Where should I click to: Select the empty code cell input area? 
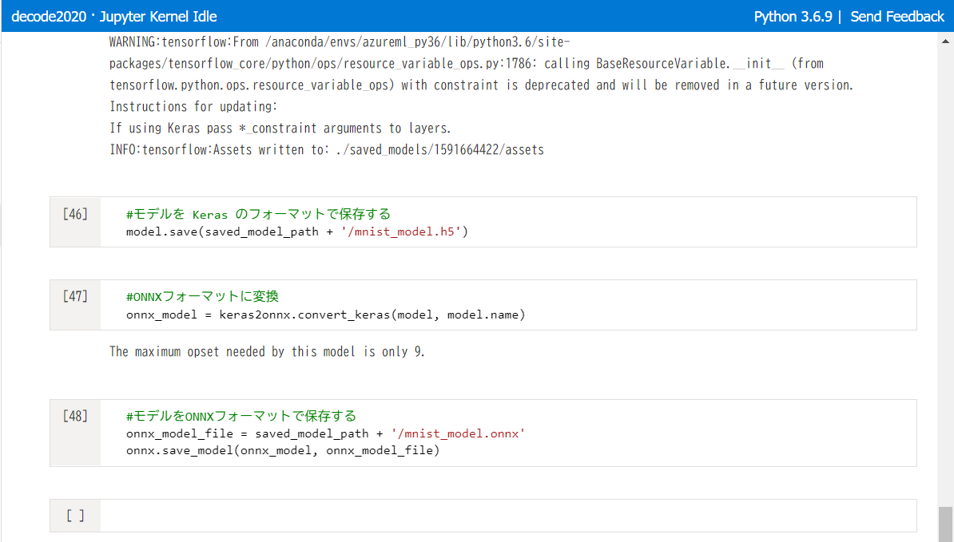pyautogui.click(x=508, y=516)
